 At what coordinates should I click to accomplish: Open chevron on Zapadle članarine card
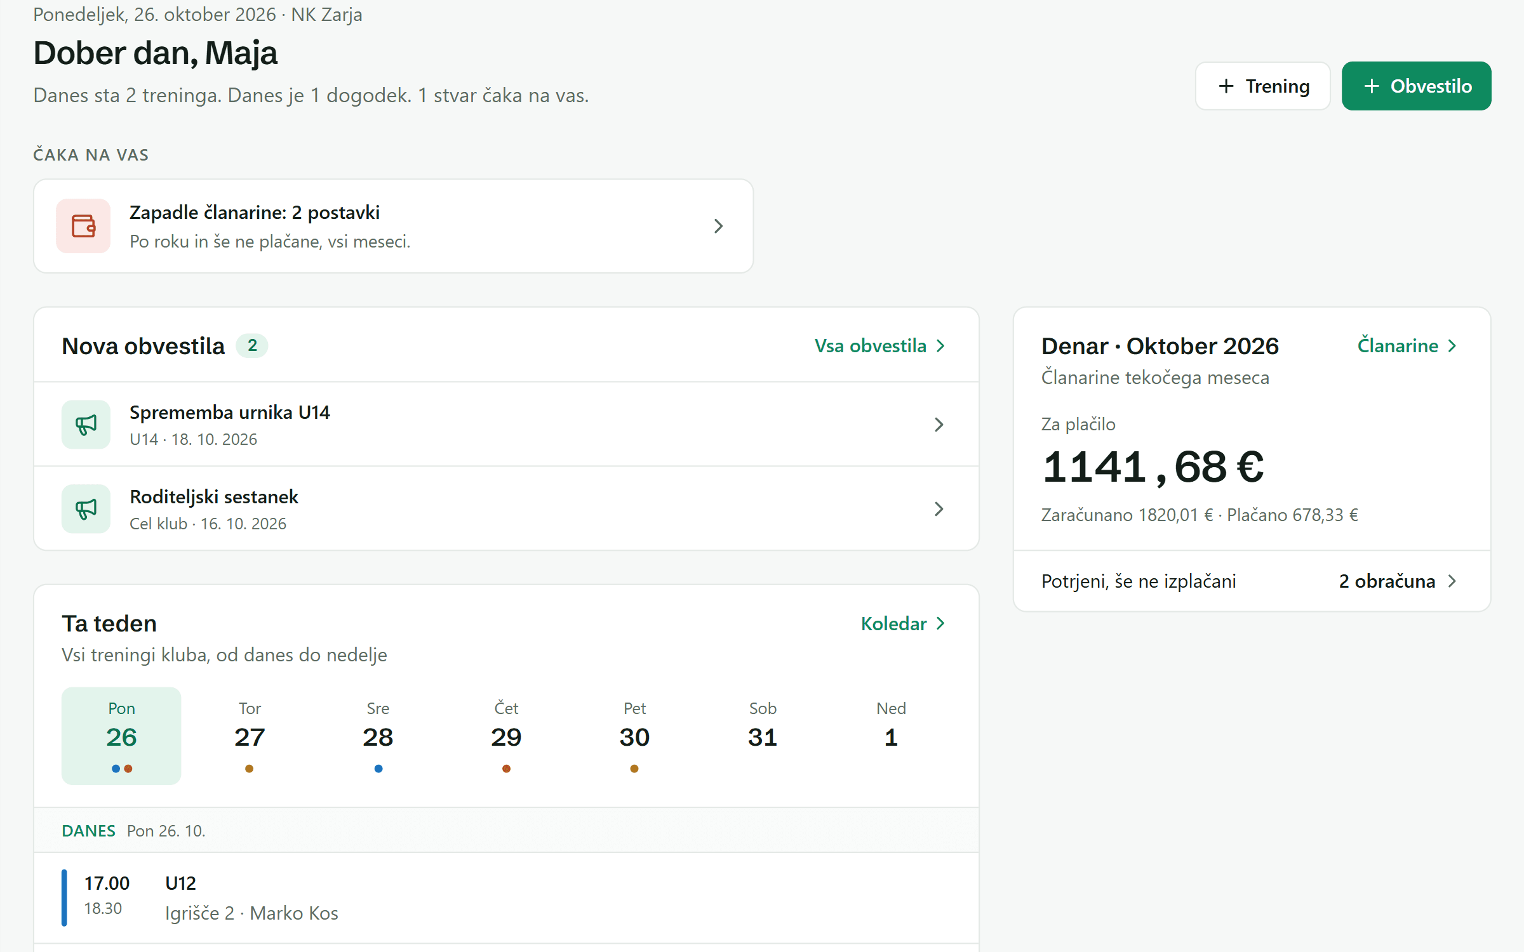[x=718, y=226]
